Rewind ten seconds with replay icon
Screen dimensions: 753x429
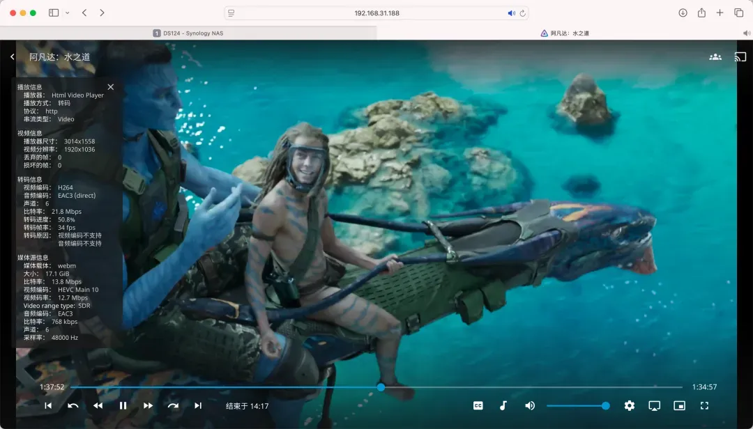coord(73,405)
